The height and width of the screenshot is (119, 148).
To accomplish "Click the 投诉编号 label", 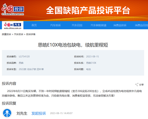I will 12,57.
